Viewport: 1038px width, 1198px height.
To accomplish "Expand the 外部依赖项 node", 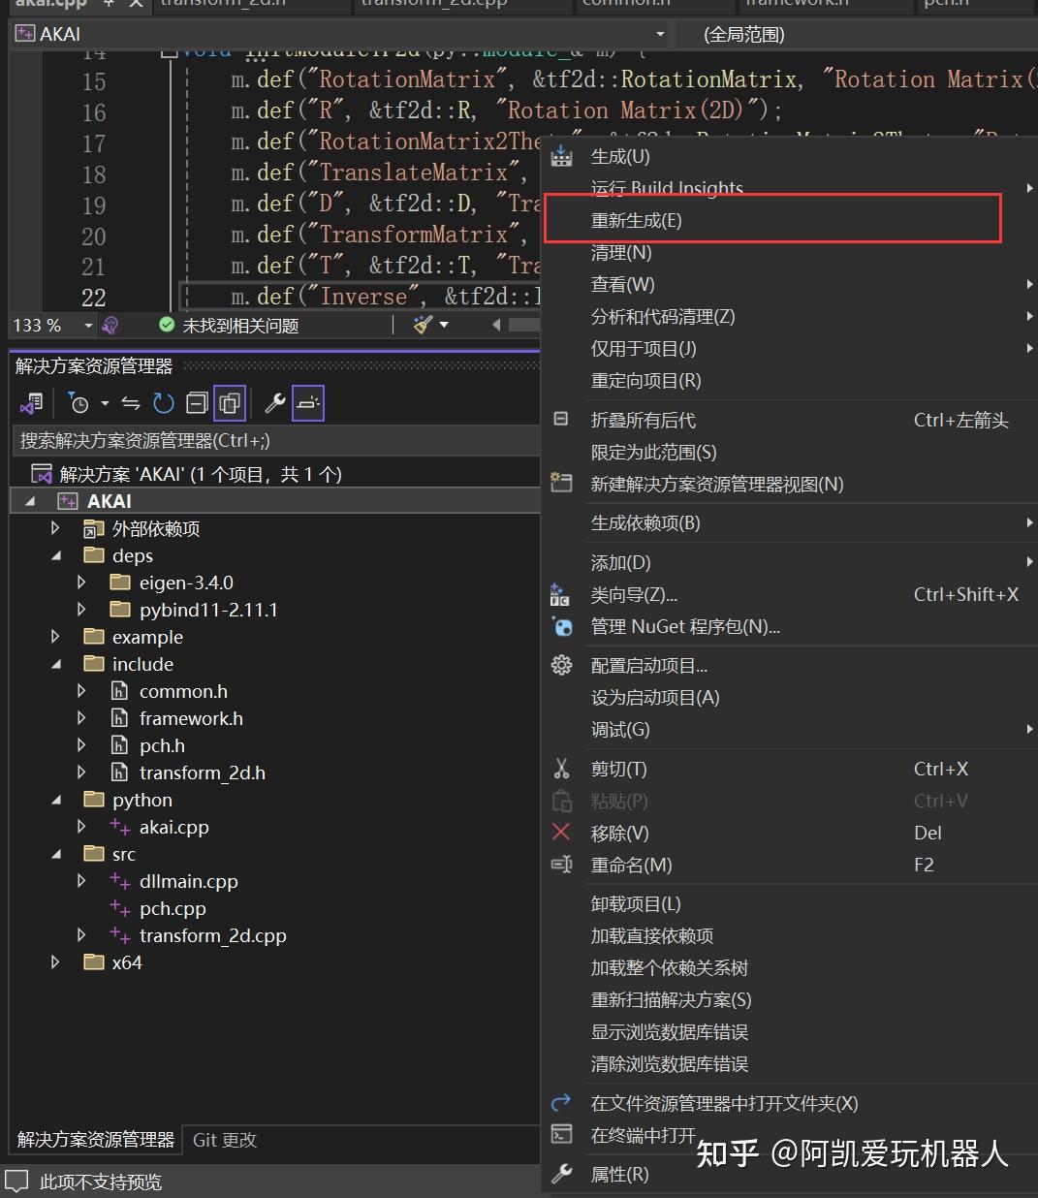I will [55, 528].
